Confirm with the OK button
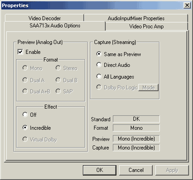This screenshot has width=193, height=180. pos(99,170)
